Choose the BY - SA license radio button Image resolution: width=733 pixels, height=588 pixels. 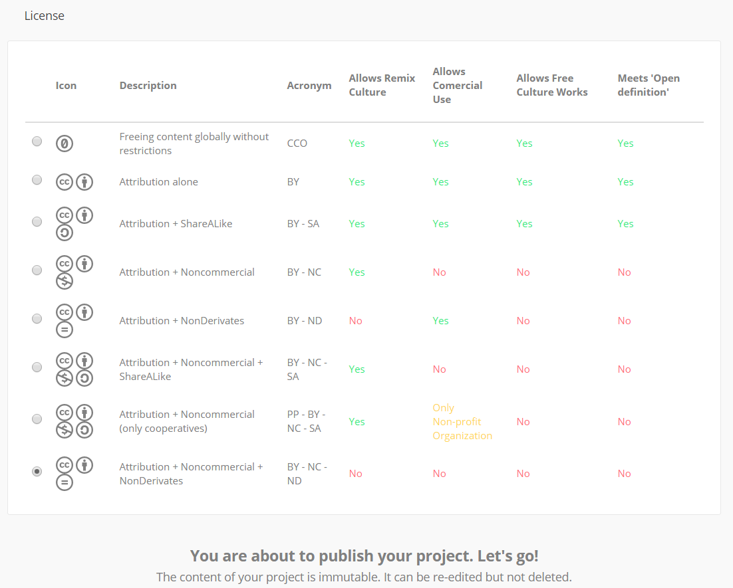(37, 221)
